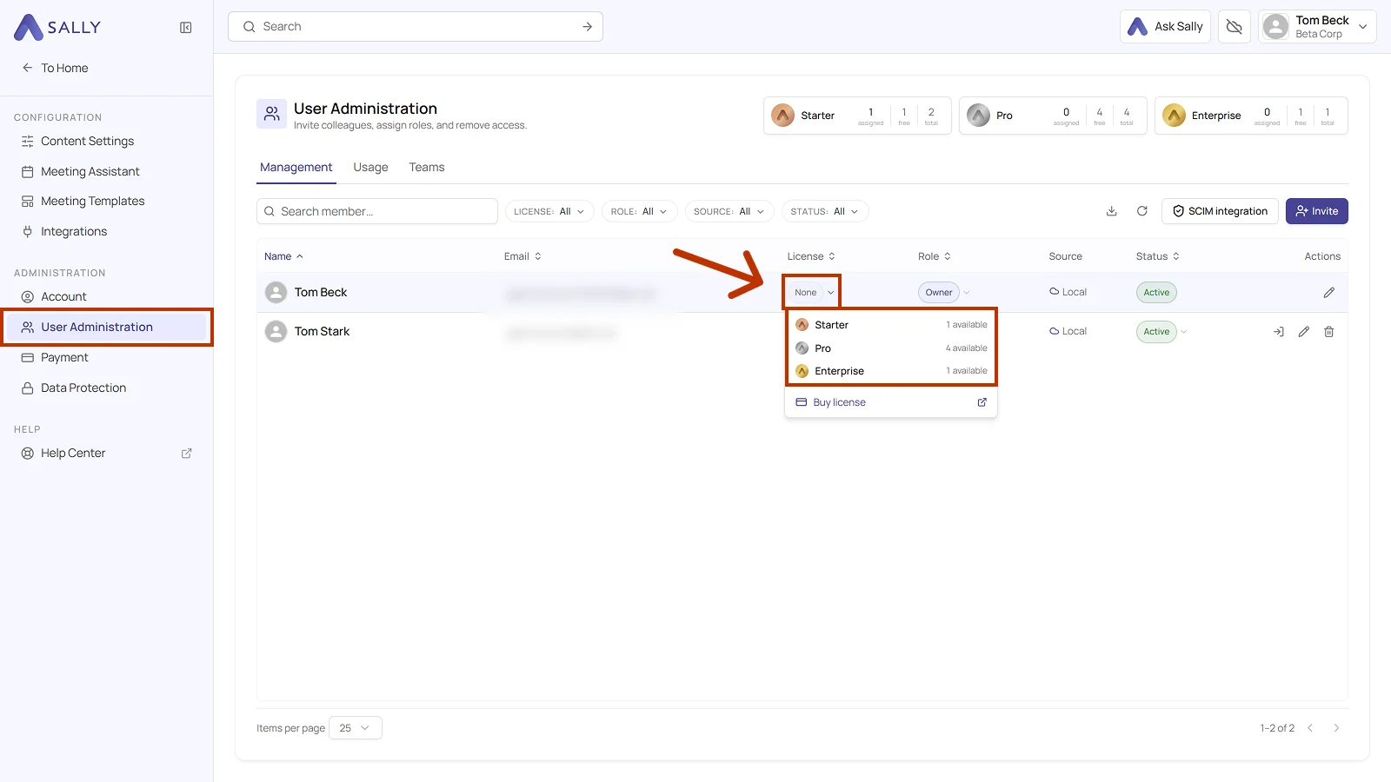Edit Tom Stark with pencil icon

(x=1303, y=332)
